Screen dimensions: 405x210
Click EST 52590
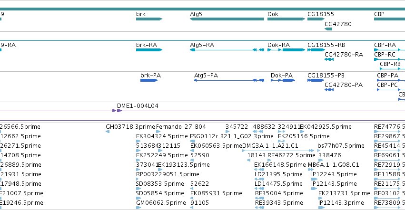(200, 155)
